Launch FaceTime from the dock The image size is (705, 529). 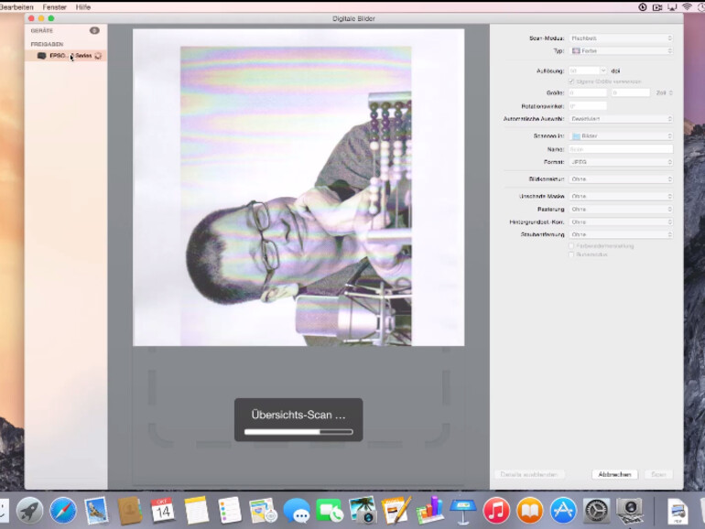(x=330, y=510)
